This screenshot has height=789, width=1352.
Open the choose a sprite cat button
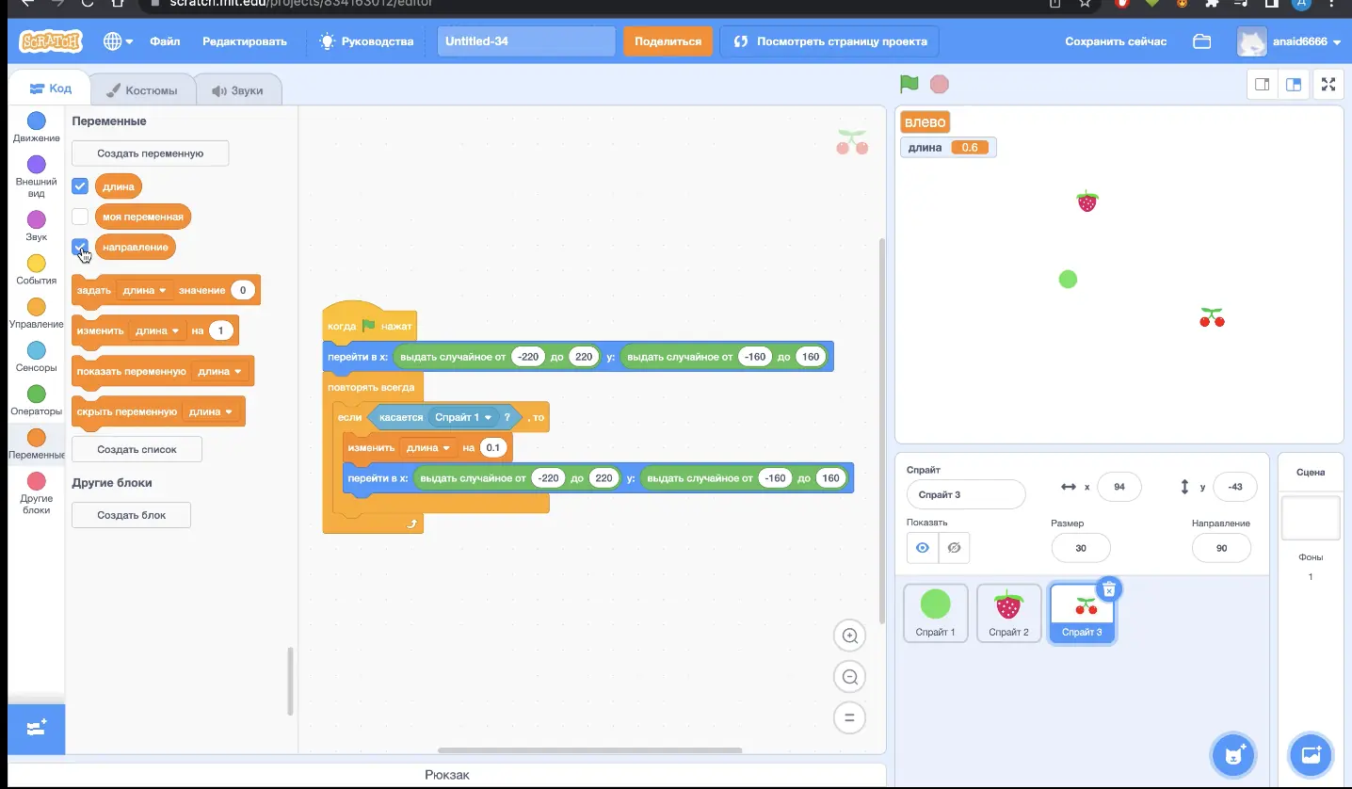point(1234,754)
